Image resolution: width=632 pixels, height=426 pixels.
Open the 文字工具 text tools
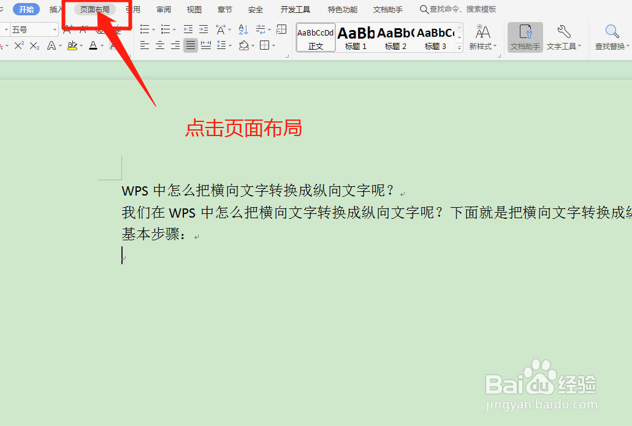pos(564,37)
